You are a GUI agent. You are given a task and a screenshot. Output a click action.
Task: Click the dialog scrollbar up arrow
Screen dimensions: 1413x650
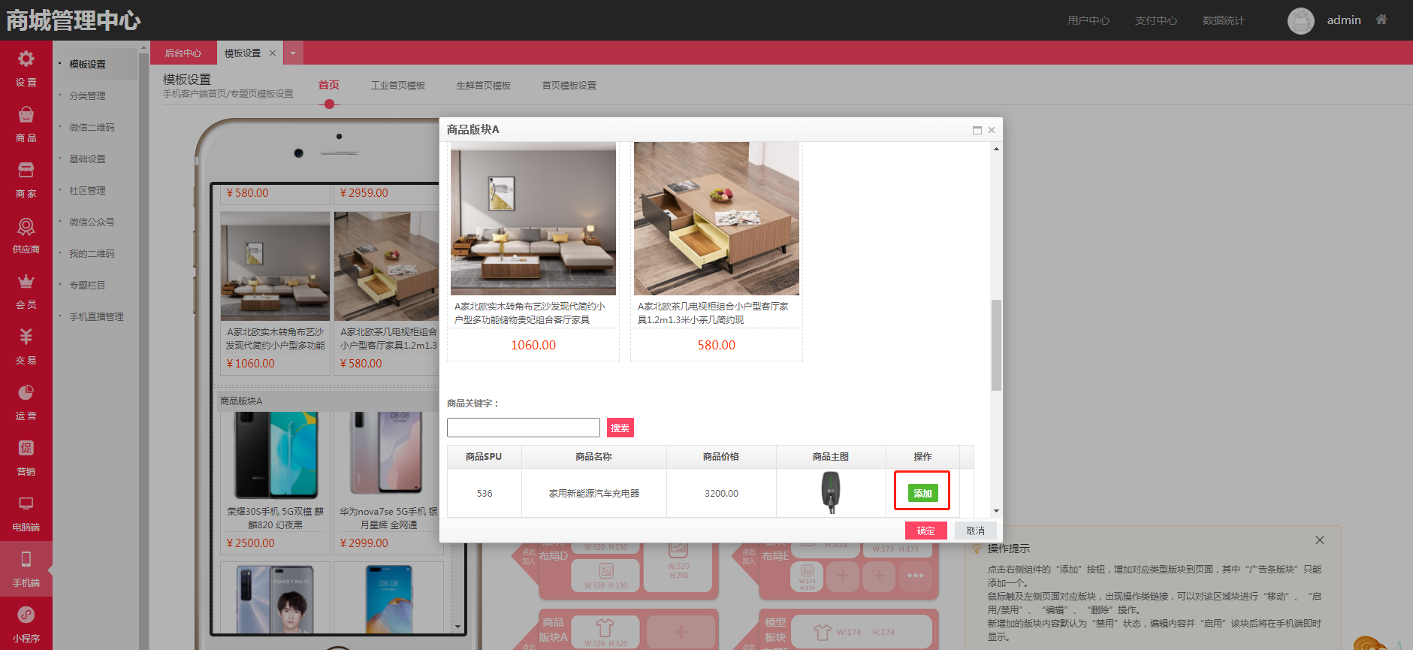coord(996,148)
